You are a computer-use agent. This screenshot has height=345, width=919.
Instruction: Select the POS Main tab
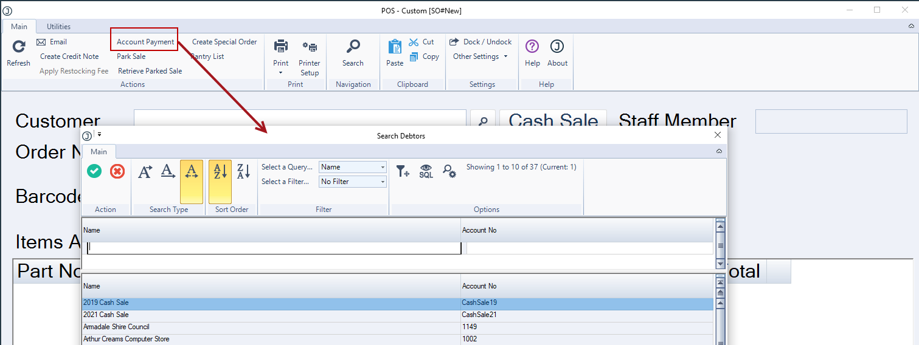coord(19,26)
